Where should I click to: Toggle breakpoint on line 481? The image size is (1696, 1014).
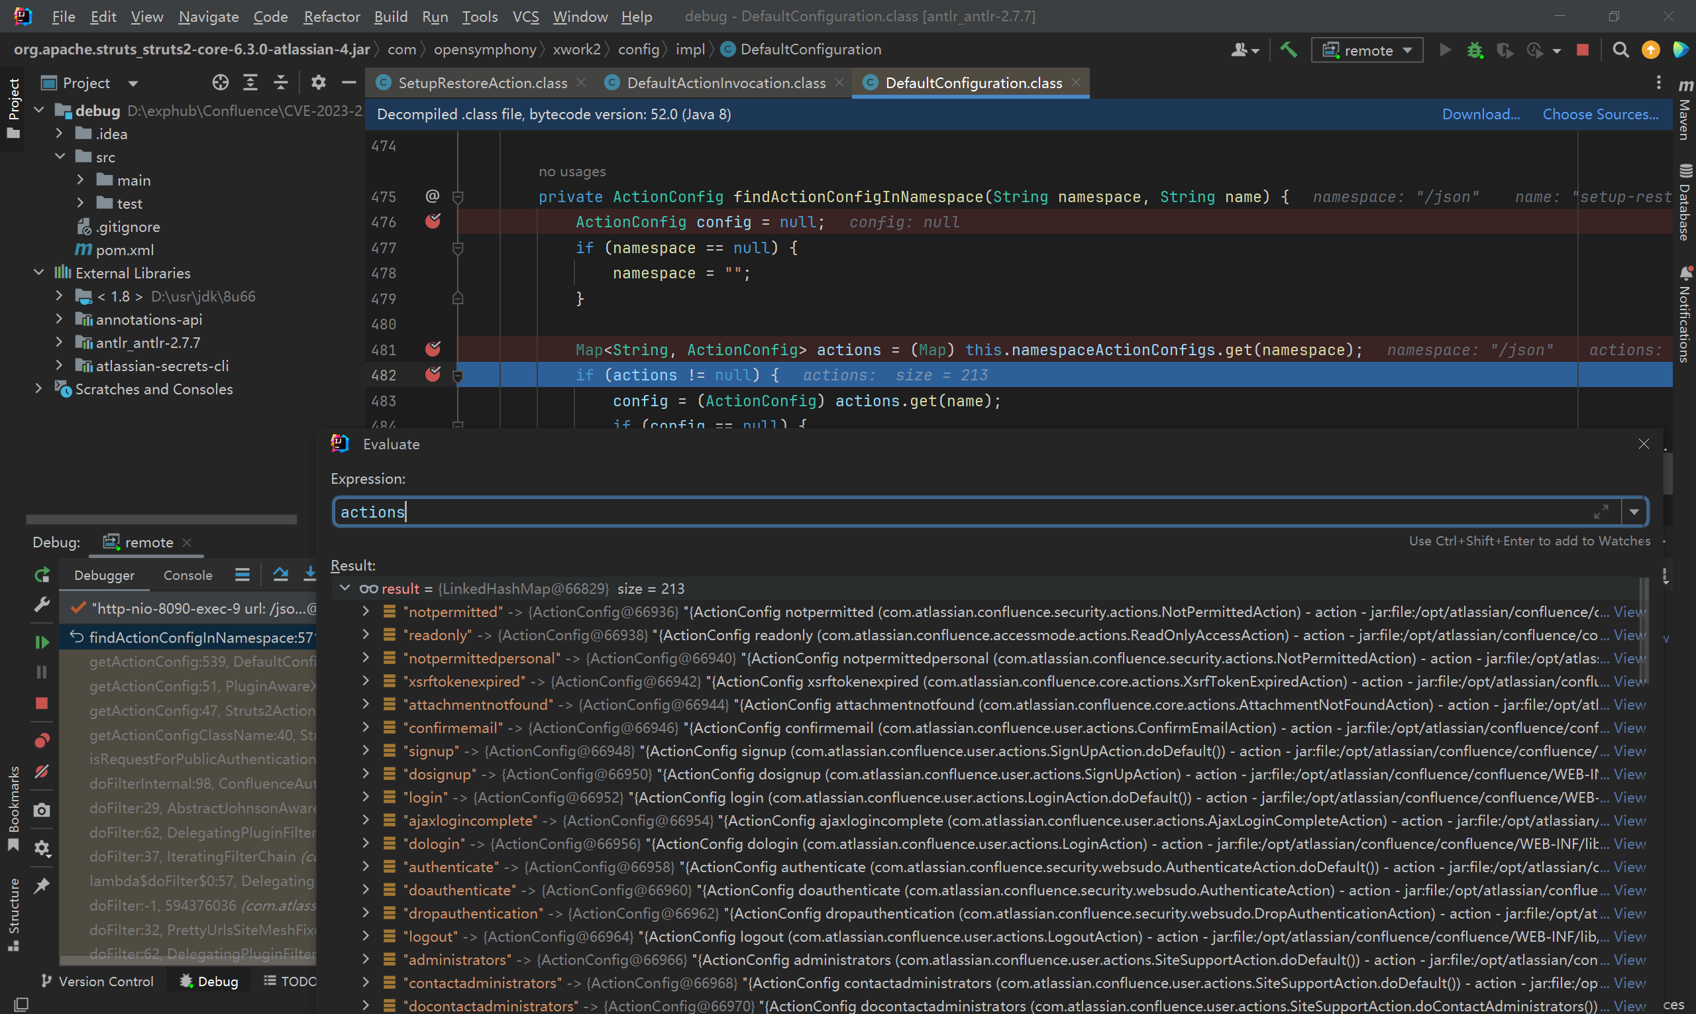pyautogui.click(x=433, y=349)
